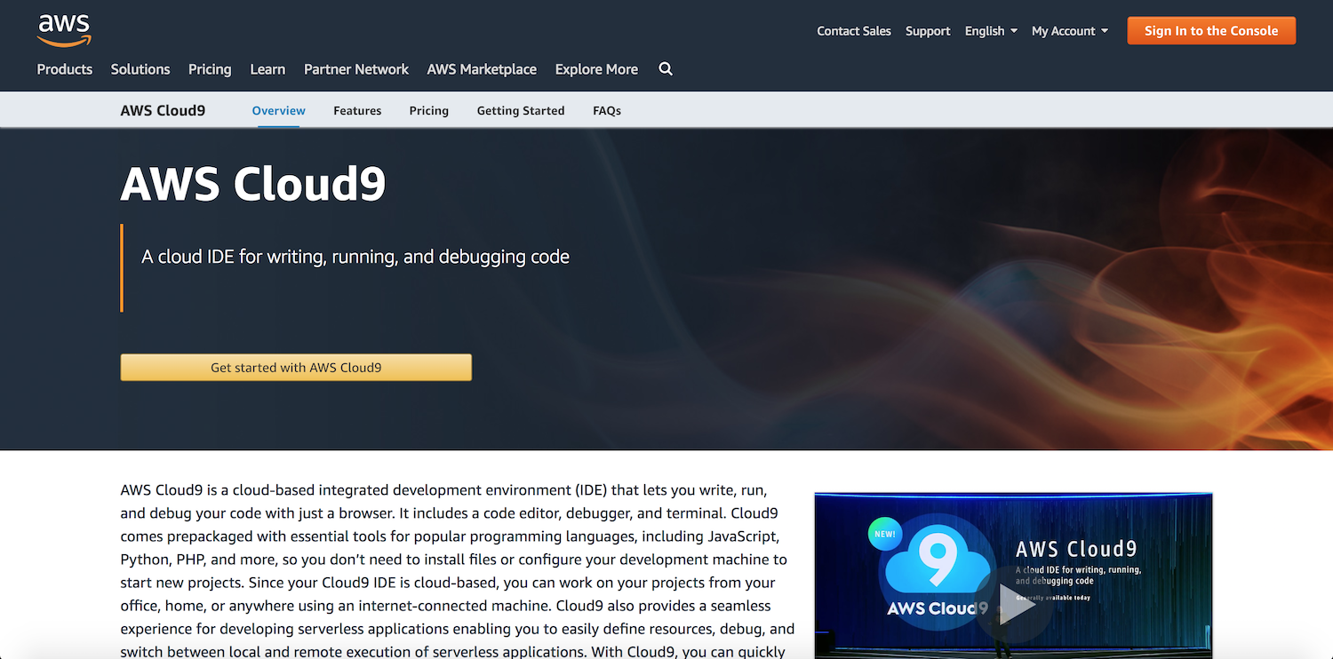Switch to the Pricing tab under AWS Cloud9
This screenshot has width=1333, height=659.
(429, 111)
